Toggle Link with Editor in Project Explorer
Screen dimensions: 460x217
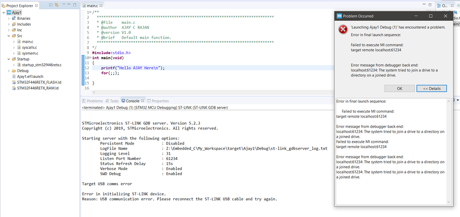pyautogui.click(x=57, y=5)
